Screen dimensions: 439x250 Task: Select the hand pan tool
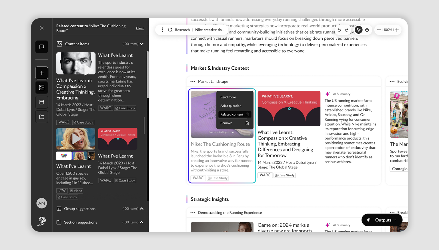coord(367,30)
